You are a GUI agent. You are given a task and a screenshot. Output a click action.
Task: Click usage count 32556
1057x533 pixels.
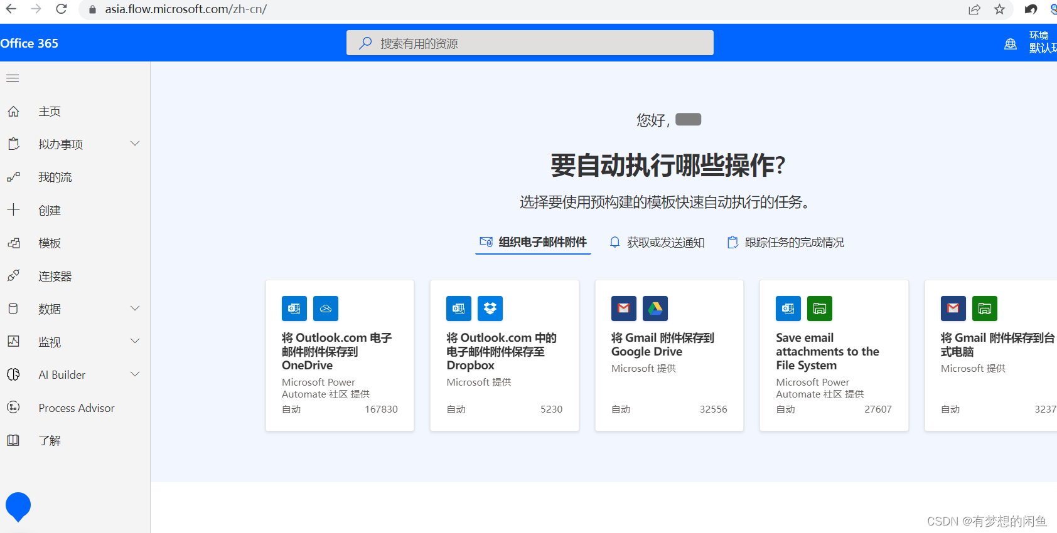pos(714,409)
